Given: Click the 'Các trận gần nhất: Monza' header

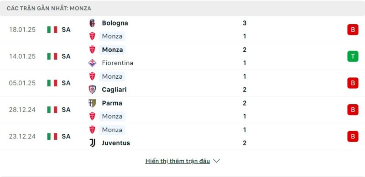Looking at the screenshot, I should click(49, 9).
